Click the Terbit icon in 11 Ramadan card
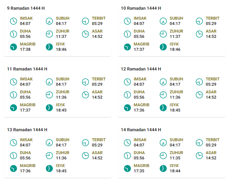 pyautogui.click(x=85, y=82)
